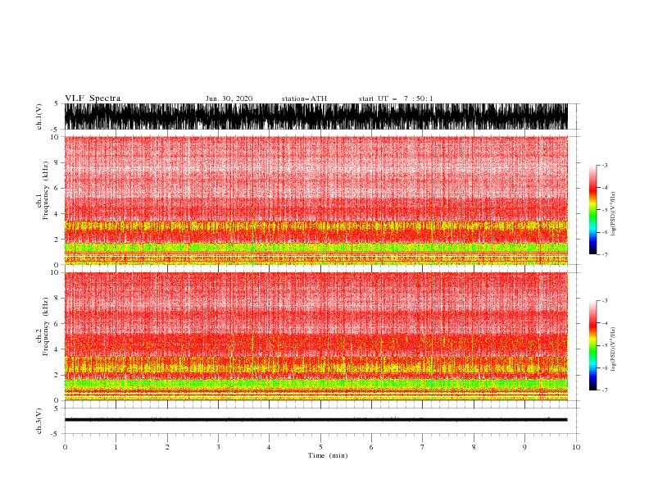Click the time axis tick label '0'
The height and width of the screenshot is (502, 649).
65,447
